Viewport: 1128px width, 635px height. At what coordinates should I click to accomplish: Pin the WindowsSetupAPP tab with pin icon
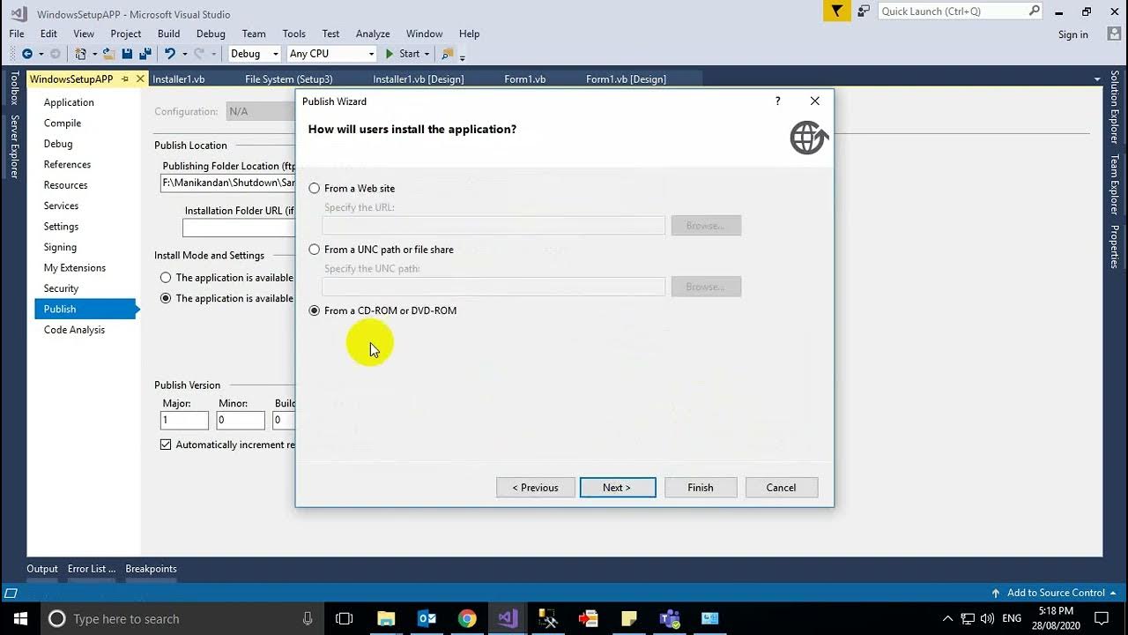[125, 79]
